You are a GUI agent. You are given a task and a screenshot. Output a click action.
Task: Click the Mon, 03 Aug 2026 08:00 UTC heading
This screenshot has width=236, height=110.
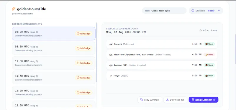pyautogui.click(x=126, y=32)
